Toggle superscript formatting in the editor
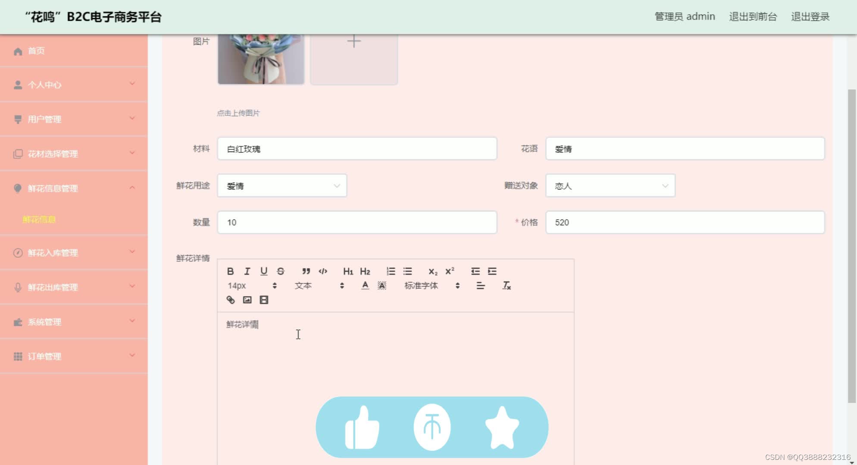The width and height of the screenshot is (857, 465). pos(449,271)
